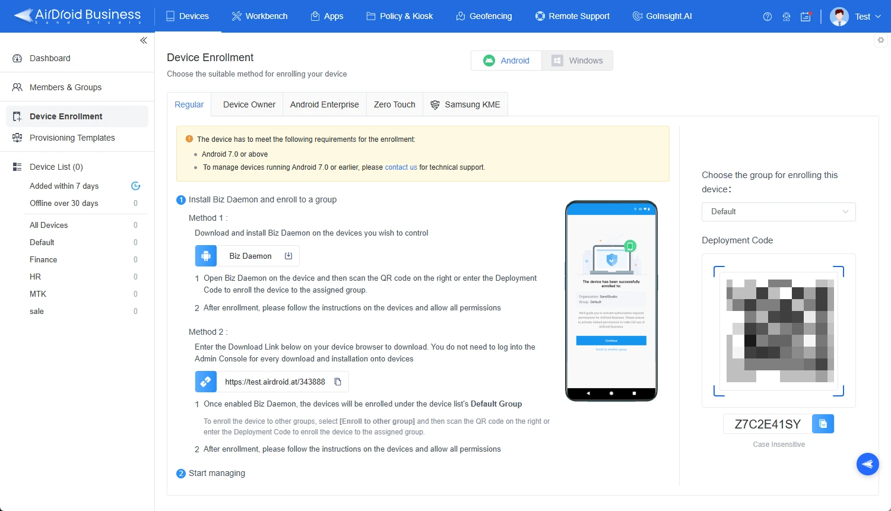Image resolution: width=891 pixels, height=511 pixels.
Task: Copy the download link test.airdroid.at/343888
Action: pos(338,382)
